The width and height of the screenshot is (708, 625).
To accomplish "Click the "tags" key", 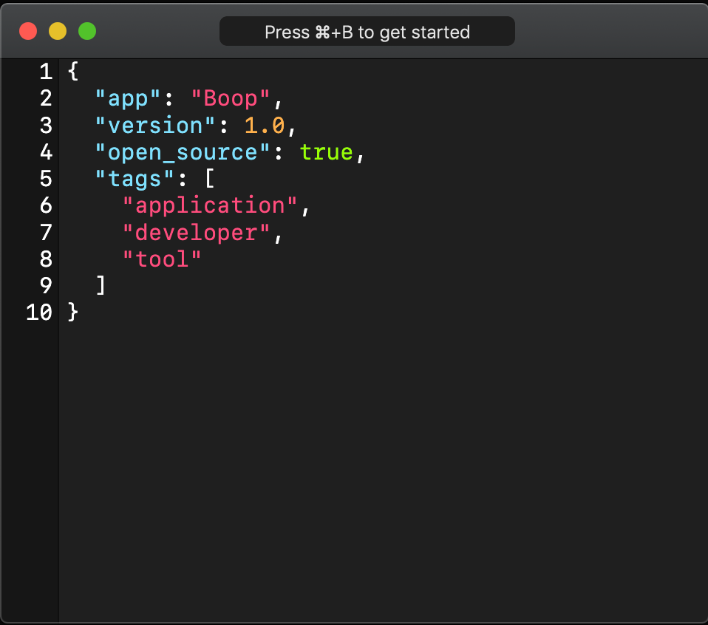I will point(135,179).
